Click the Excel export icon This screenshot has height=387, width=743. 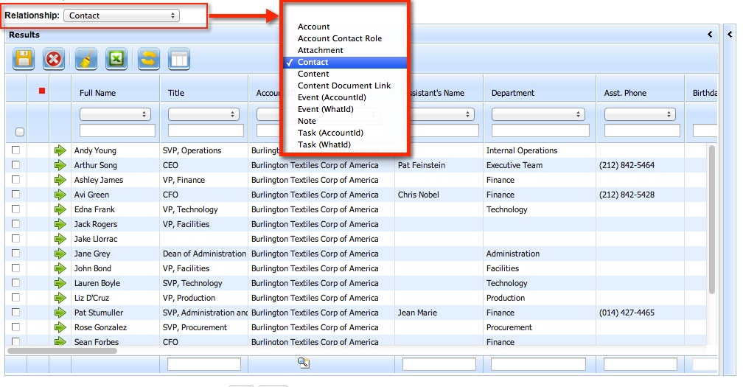point(116,59)
